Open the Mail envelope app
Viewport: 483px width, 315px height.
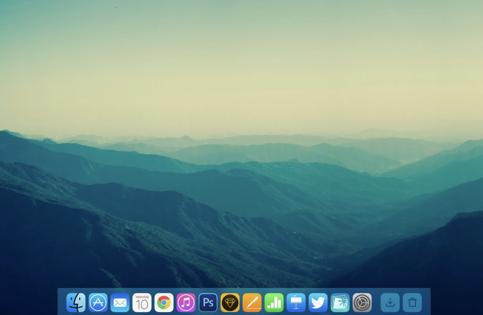pos(120,302)
